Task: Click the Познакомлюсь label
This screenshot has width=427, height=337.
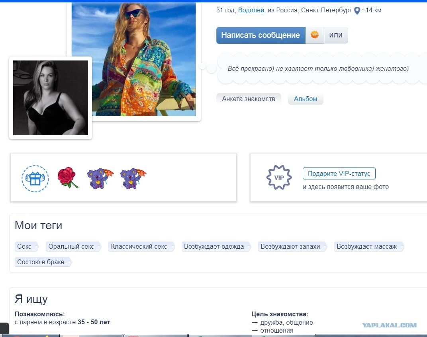Action: pyautogui.click(x=40, y=314)
